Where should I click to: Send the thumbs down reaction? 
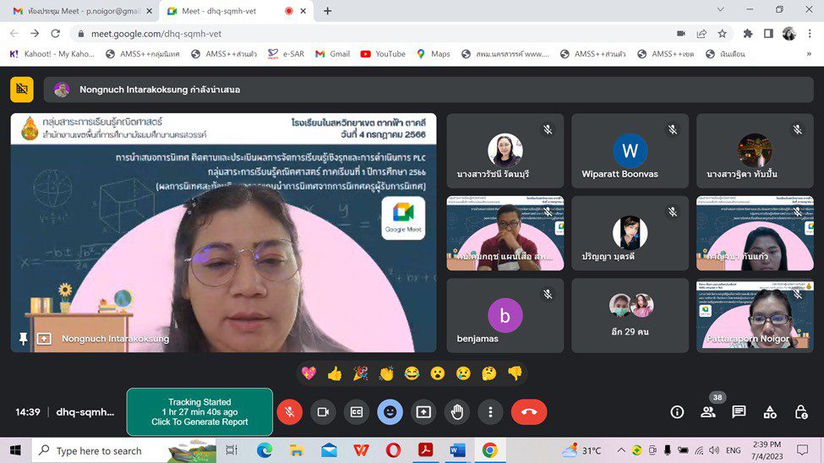coord(515,373)
